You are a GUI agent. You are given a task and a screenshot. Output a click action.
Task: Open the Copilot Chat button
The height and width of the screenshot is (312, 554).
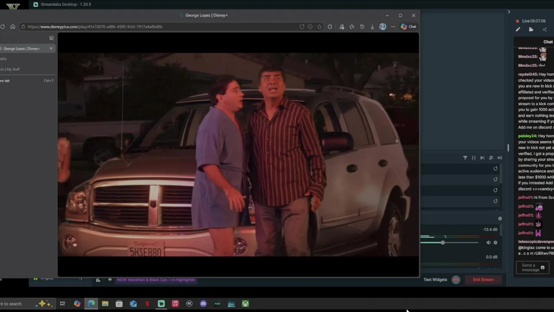[x=408, y=26]
